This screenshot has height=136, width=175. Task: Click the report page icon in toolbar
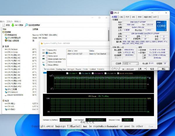tap(3, 25)
